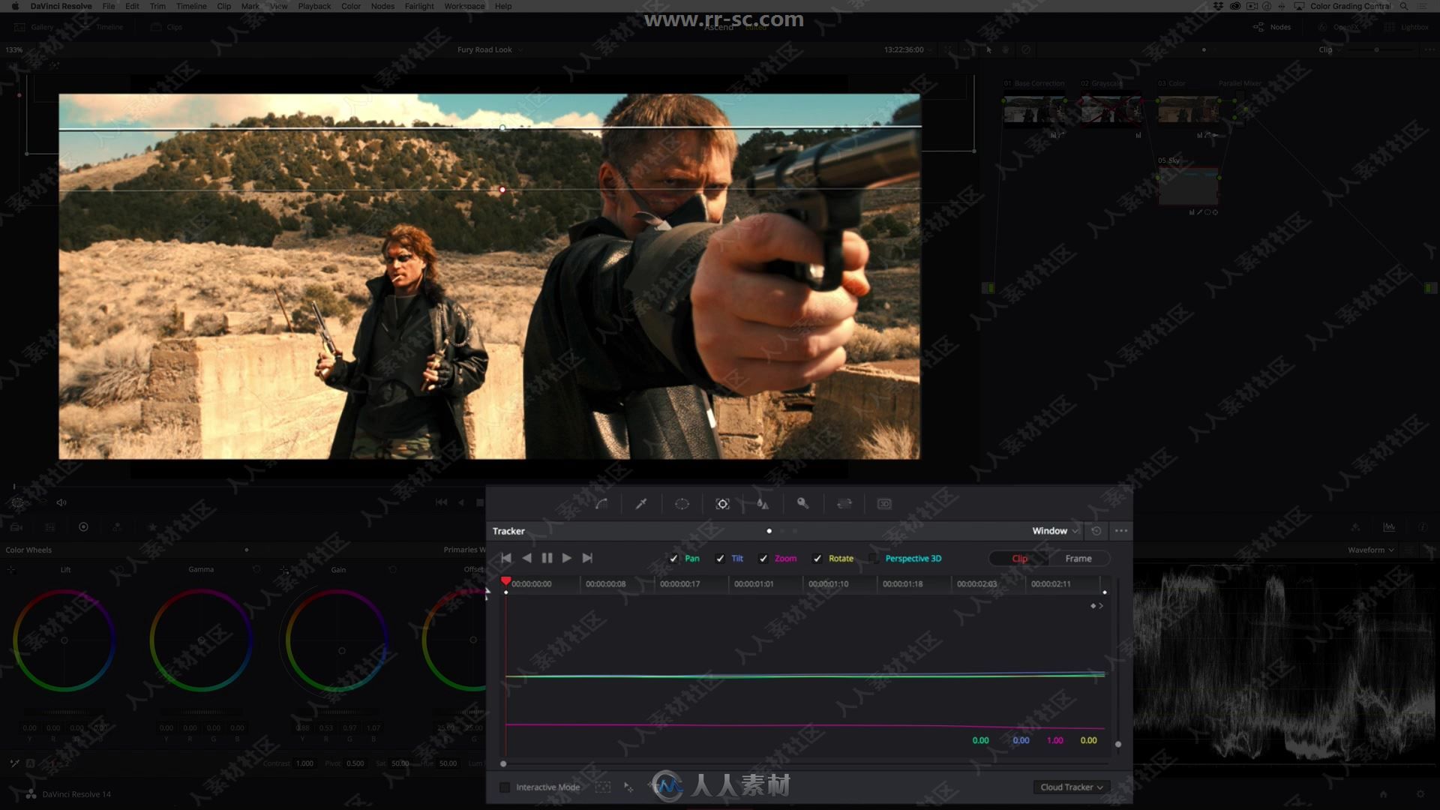Image resolution: width=1440 pixels, height=810 pixels.
Task: Open the Power Window palette icon
Action: (x=682, y=504)
